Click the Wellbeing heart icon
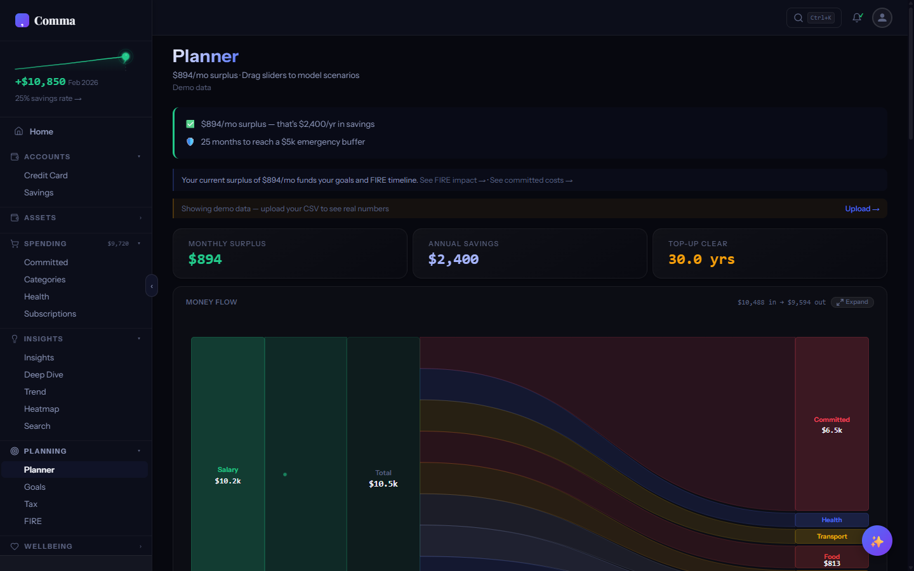 point(14,546)
